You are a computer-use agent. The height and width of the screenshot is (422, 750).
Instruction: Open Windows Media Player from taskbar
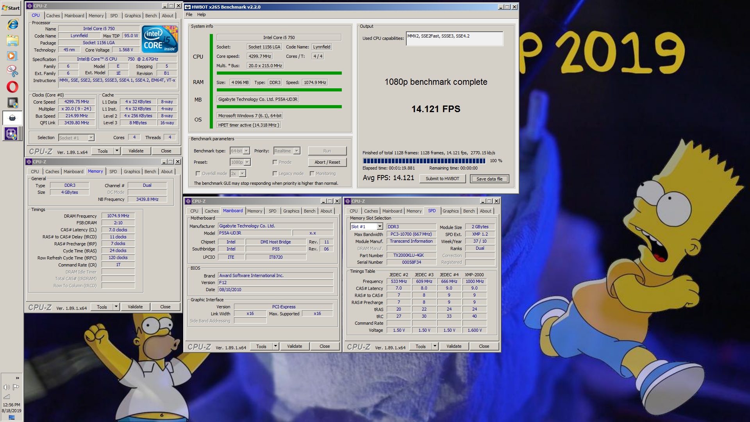point(12,55)
